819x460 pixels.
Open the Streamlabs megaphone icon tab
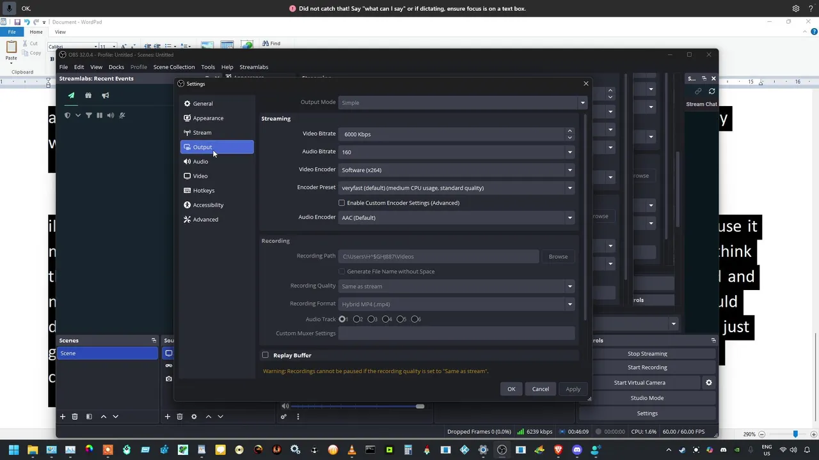106,95
